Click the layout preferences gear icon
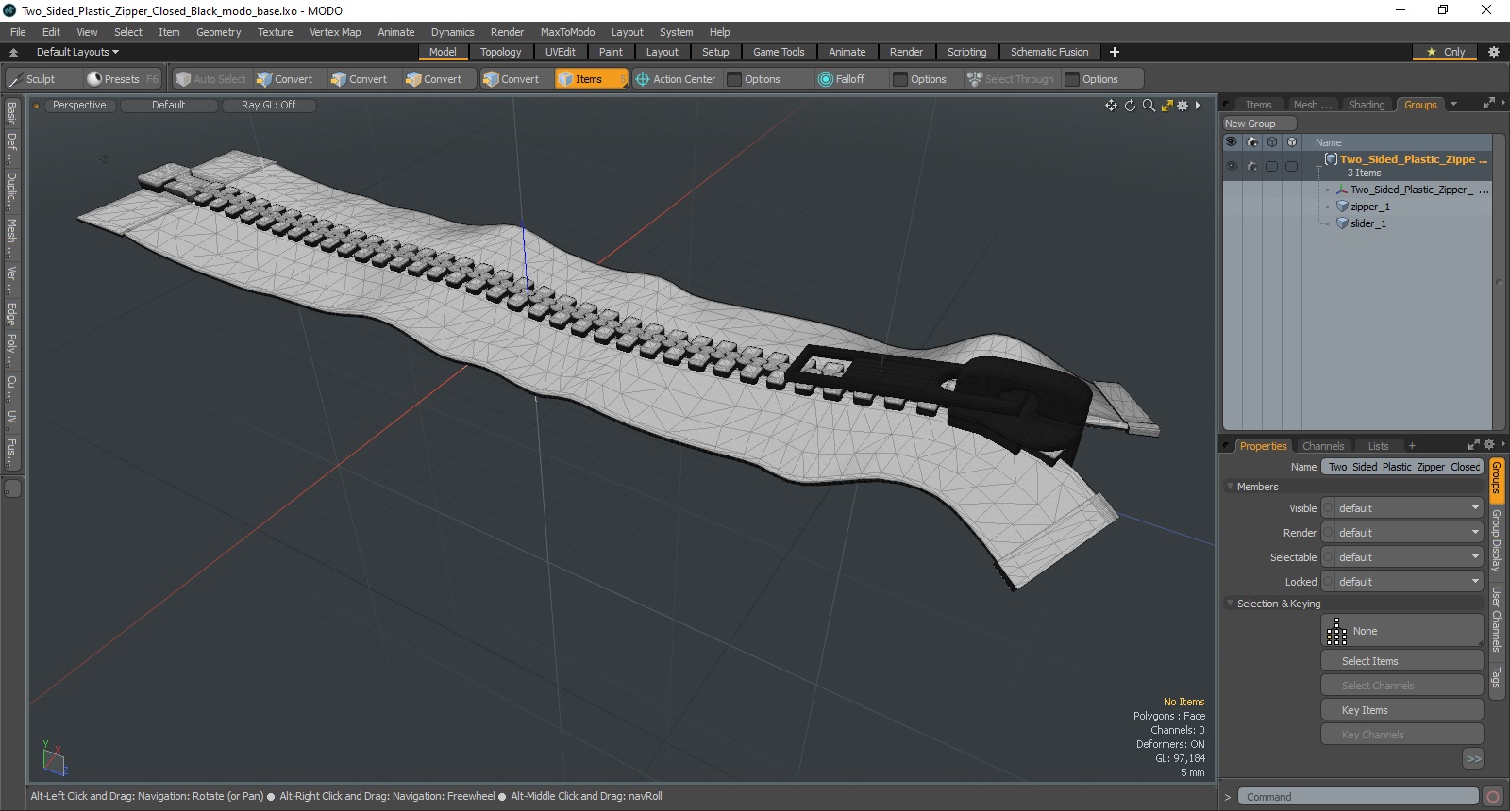This screenshot has width=1510, height=811. (x=1493, y=52)
